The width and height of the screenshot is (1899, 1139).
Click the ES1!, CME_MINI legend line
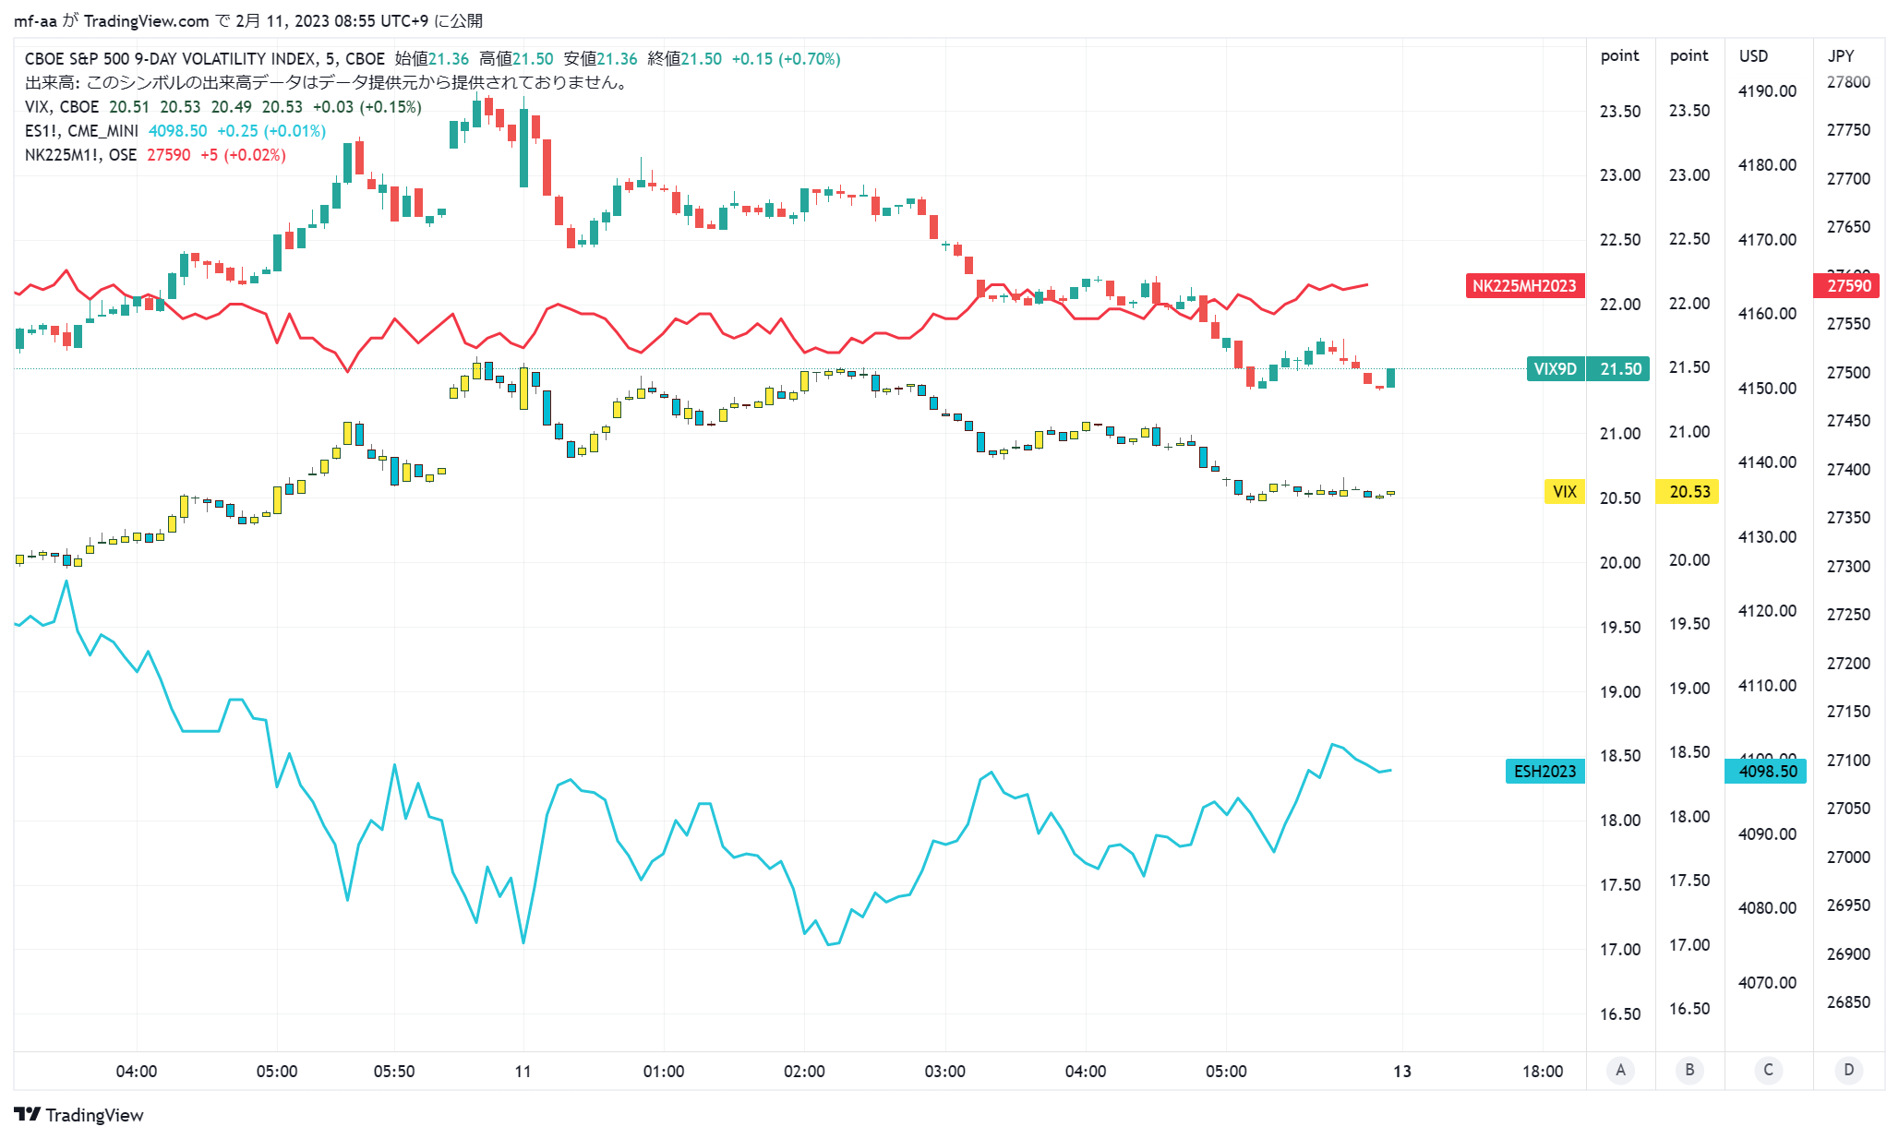(x=175, y=131)
